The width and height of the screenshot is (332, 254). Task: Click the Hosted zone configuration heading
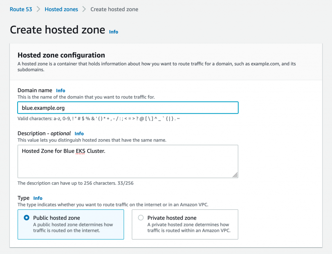pos(61,55)
